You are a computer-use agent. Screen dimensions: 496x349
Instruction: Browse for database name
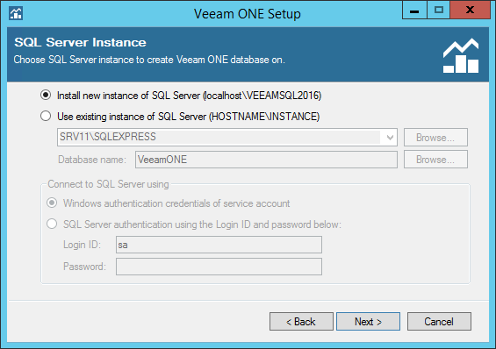pos(435,160)
